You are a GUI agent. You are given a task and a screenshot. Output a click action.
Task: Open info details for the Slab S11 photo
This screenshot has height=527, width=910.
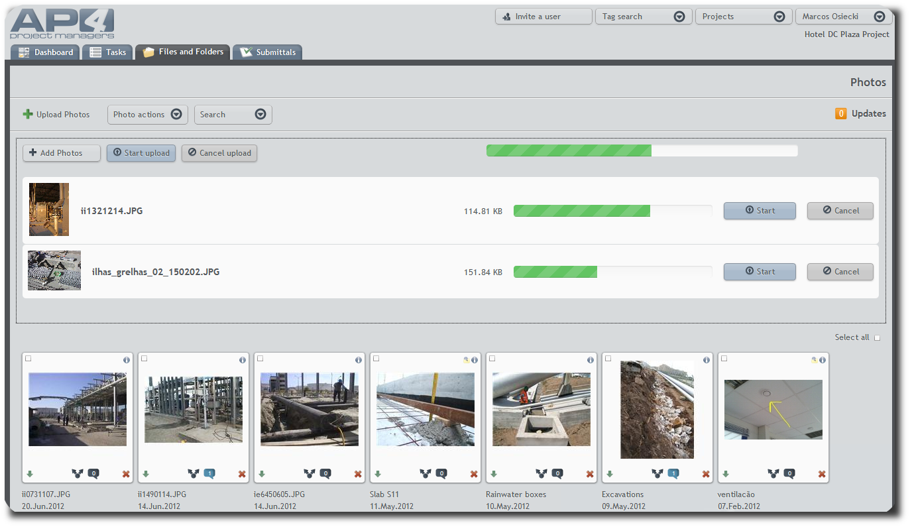475,360
